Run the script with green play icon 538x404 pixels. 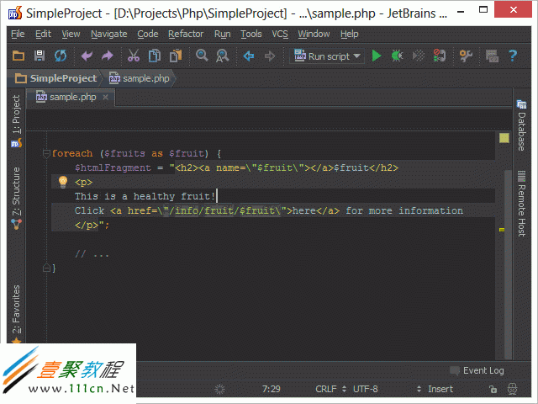tap(377, 56)
